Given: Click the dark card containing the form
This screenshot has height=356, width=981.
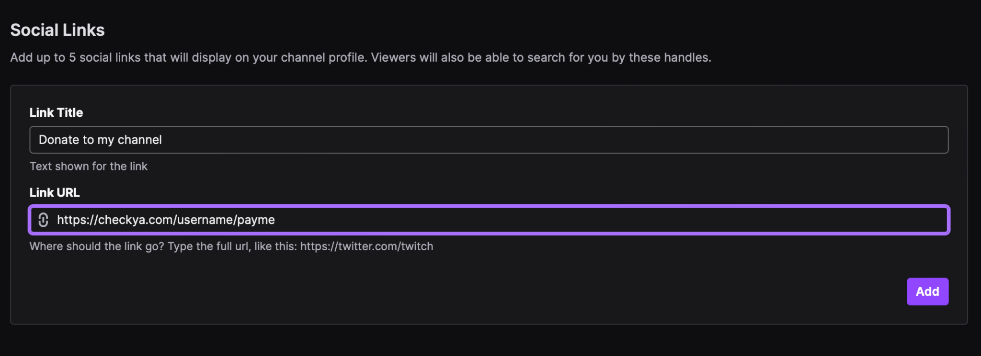Looking at the screenshot, I should 490,297.
